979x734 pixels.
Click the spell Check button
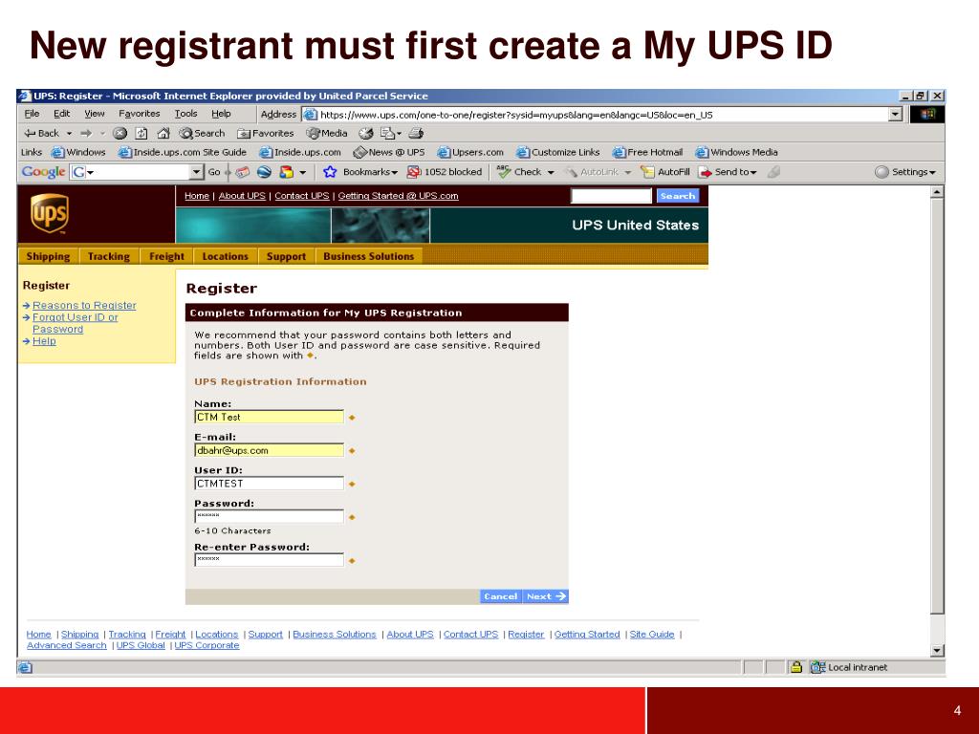click(519, 172)
